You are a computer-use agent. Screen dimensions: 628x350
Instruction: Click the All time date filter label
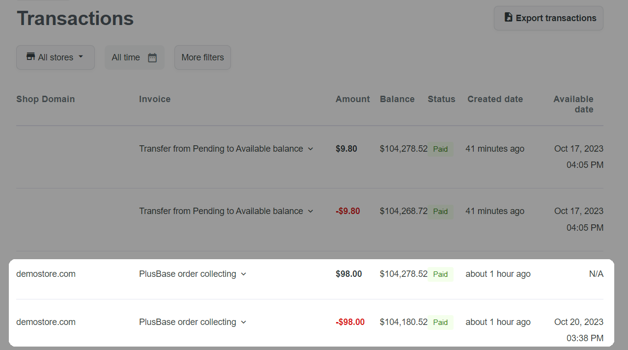tap(126, 57)
